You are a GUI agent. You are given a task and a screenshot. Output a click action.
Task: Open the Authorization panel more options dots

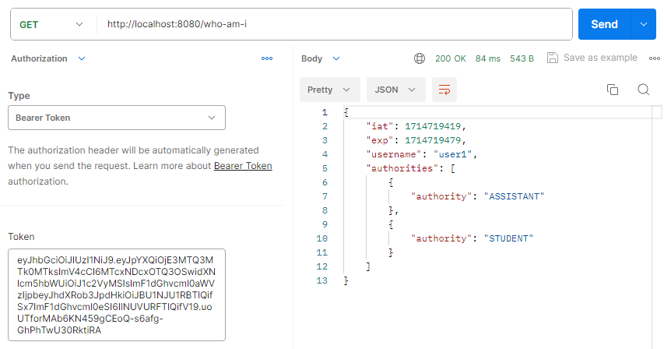coord(267,58)
